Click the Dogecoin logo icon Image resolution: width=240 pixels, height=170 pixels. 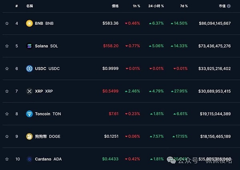click(29, 136)
